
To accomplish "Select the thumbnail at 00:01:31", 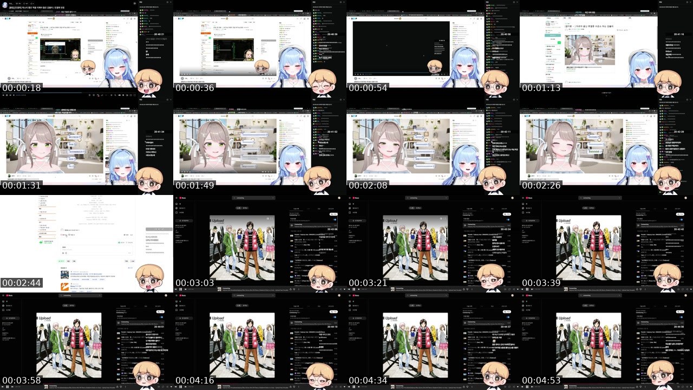I will tap(87, 146).
